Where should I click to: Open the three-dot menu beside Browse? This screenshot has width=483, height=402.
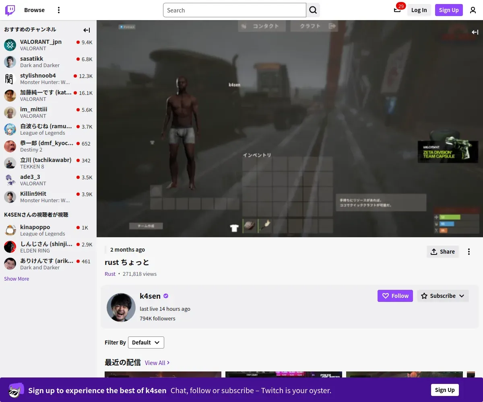pyautogui.click(x=59, y=10)
